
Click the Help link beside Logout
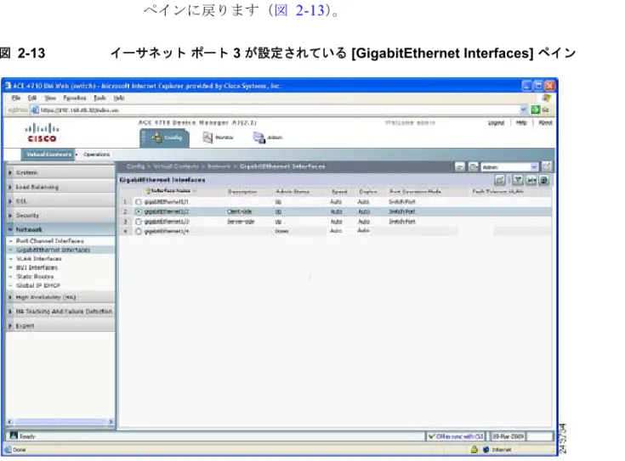click(x=521, y=122)
